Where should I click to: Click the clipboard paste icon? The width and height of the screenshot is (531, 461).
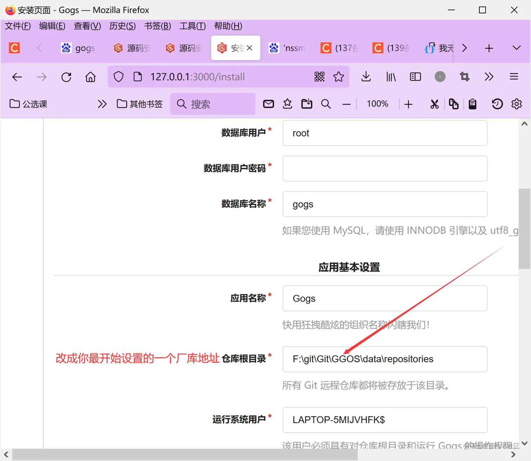pos(472,104)
